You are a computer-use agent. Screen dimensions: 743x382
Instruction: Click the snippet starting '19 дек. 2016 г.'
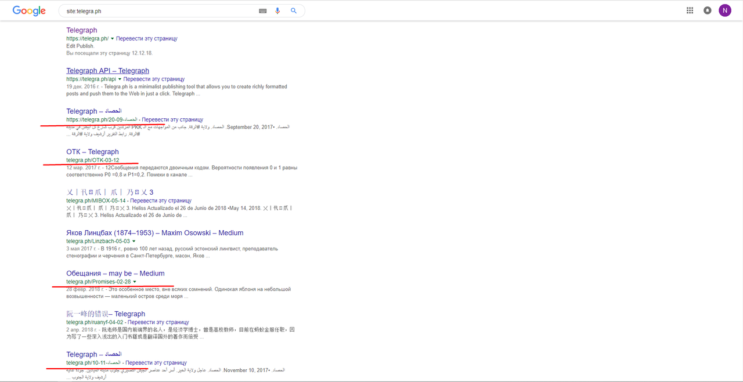176,90
